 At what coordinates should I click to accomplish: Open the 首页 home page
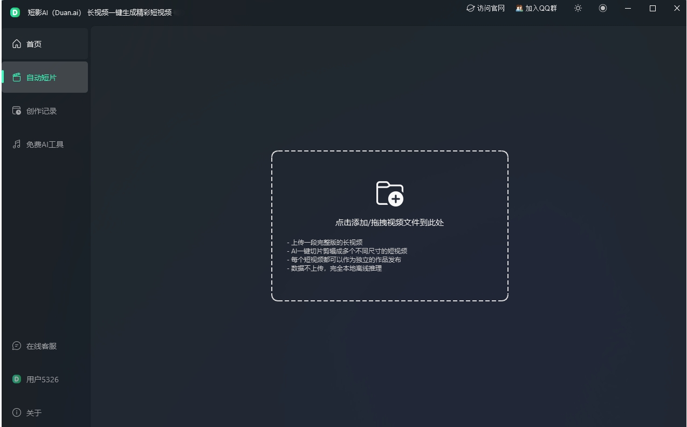[x=45, y=44]
